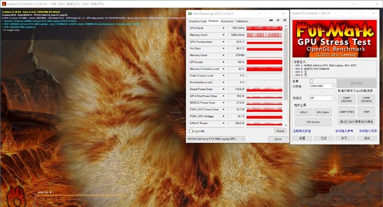Open the GPU-Z hamburger menu icon
This screenshot has height=207, width=383.
point(285,20)
